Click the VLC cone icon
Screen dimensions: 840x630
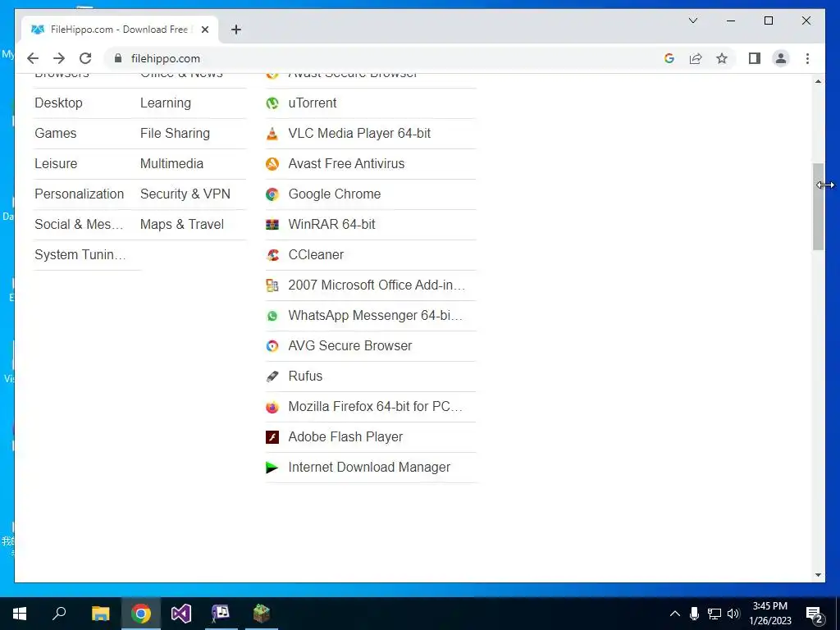(272, 134)
